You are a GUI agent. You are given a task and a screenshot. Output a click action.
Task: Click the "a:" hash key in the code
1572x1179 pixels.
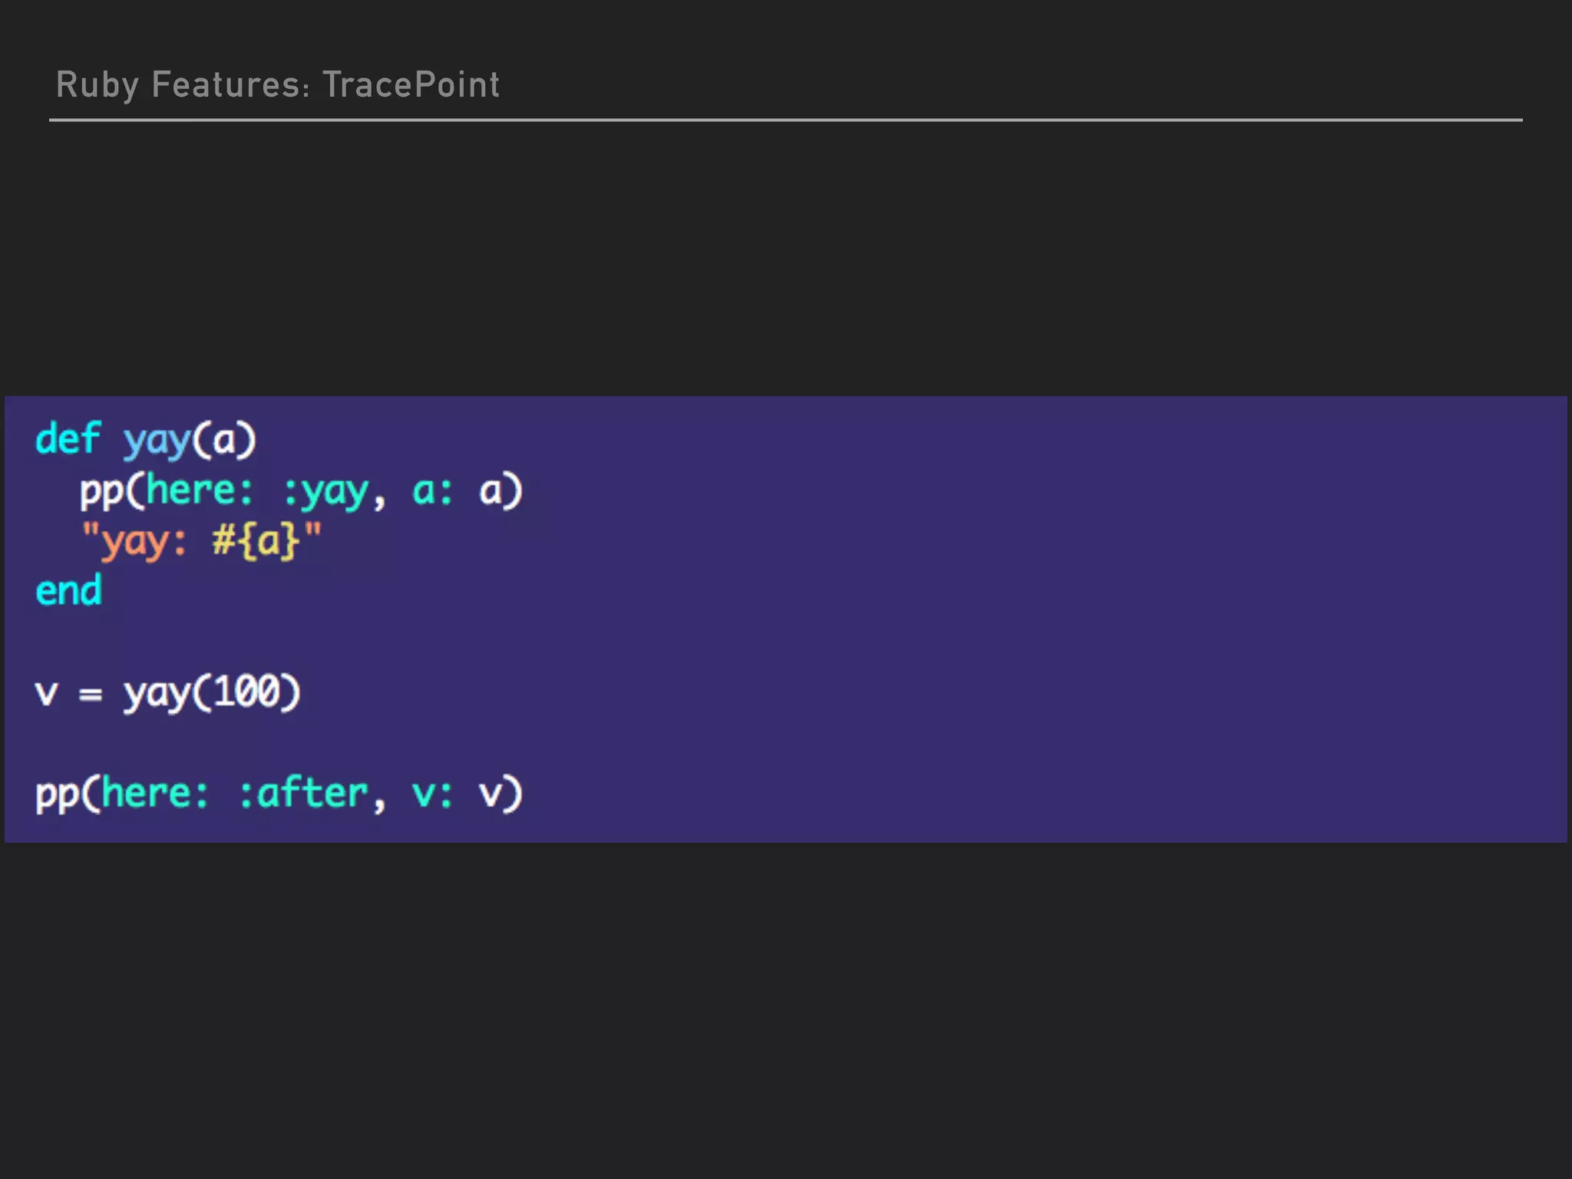(x=432, y=491)
